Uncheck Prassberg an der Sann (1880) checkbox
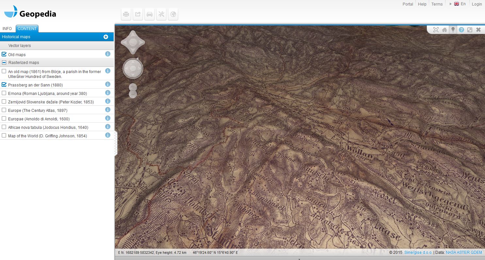Screen dimensions: 485x260 (x=4, y=84)
